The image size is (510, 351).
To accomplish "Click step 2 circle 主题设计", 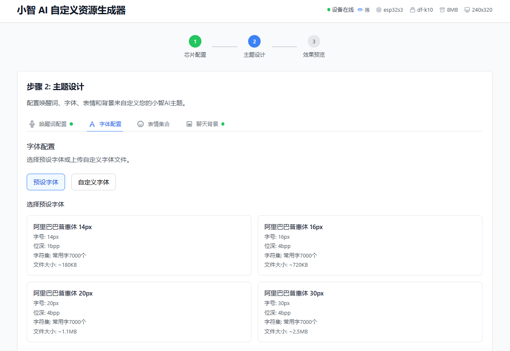I will point(254,41).
